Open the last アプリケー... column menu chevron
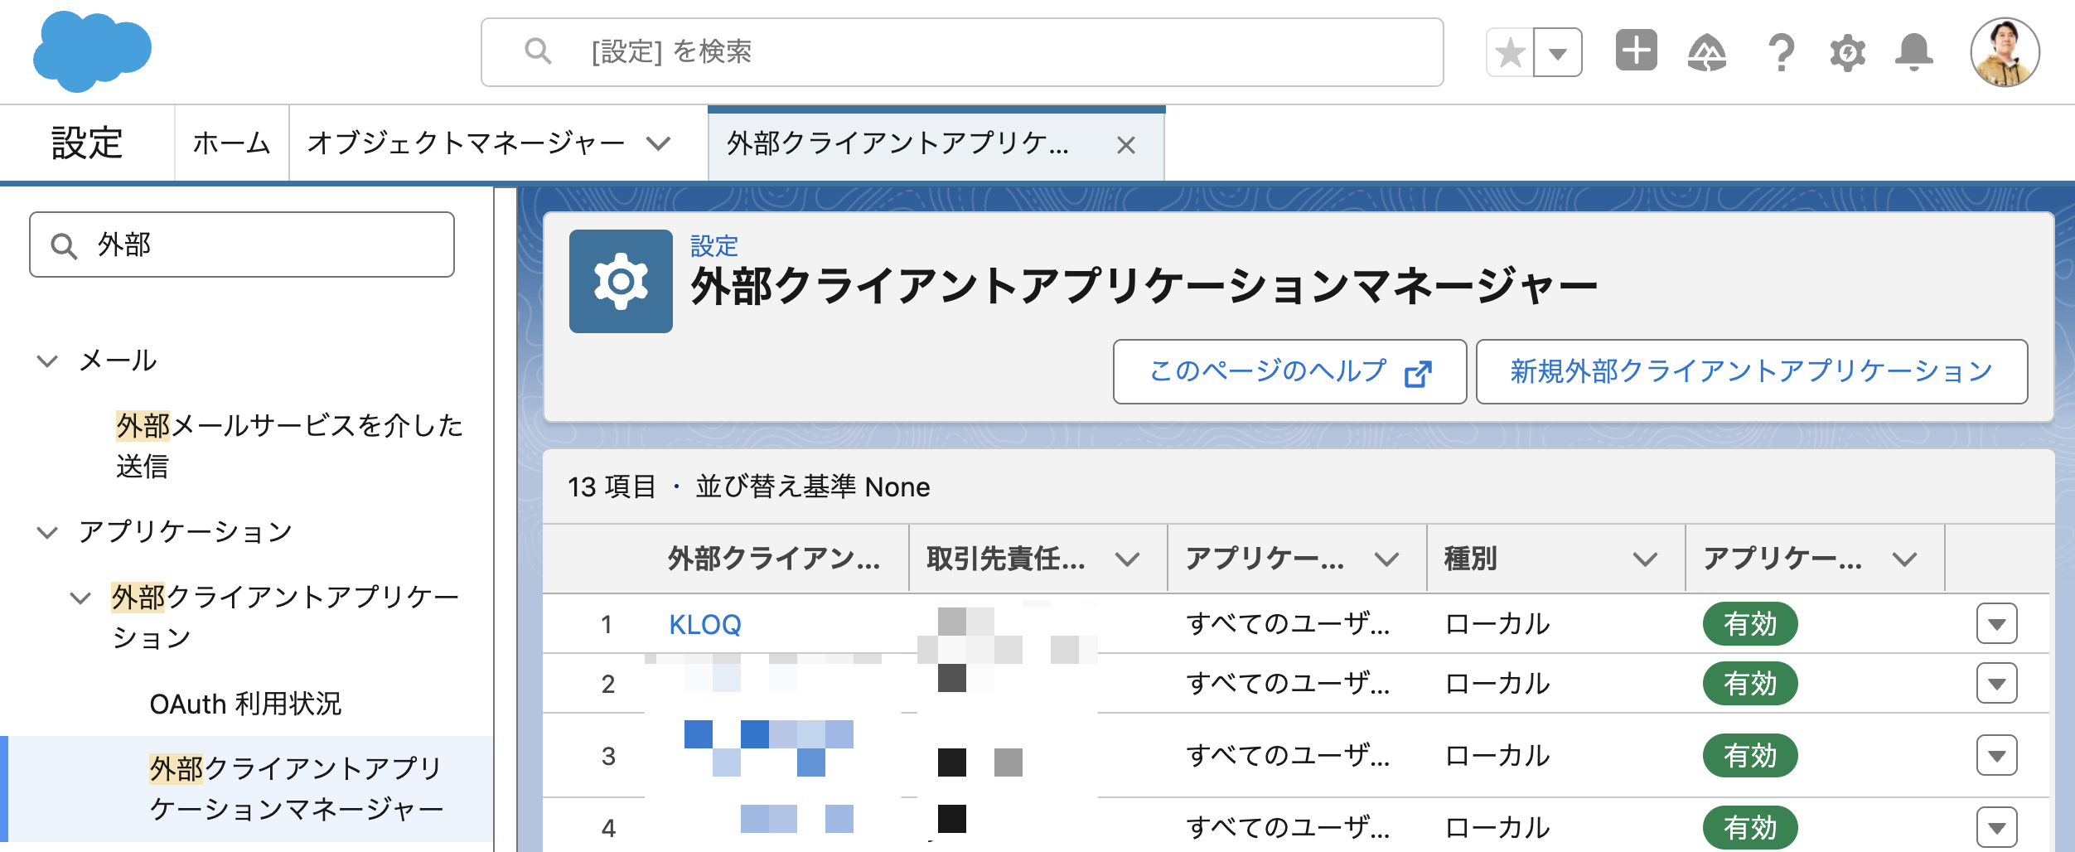Image resolution: width=2075 pixels, height=852 pixels. 1904,559
